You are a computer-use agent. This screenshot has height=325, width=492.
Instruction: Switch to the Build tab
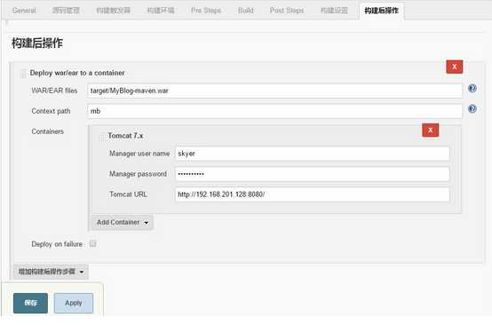(245, 11)
